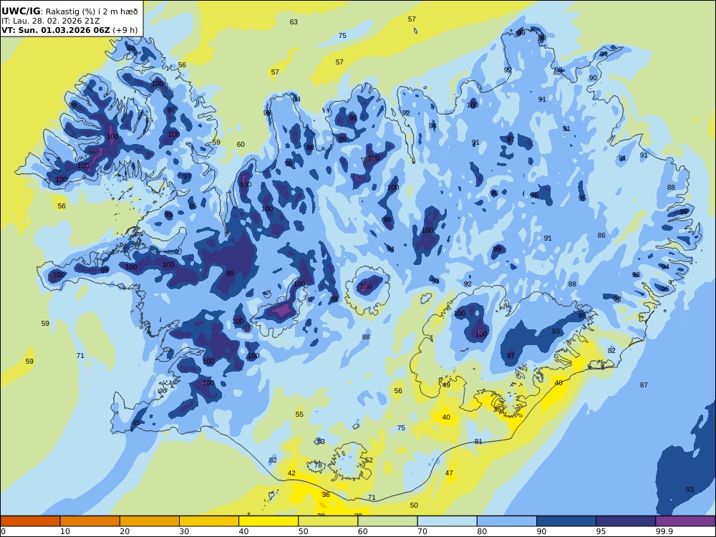
Task: Click the map value '49' south of Vatnajökull
Action: click(x=446, y=385)
